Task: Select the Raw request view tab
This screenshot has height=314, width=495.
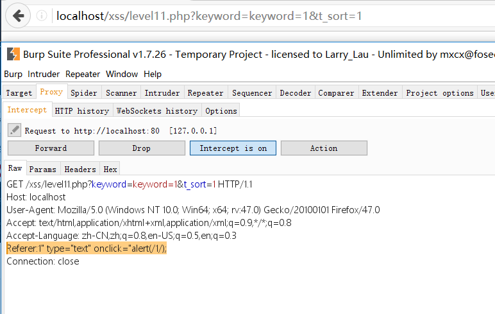Action: [15, 168]
